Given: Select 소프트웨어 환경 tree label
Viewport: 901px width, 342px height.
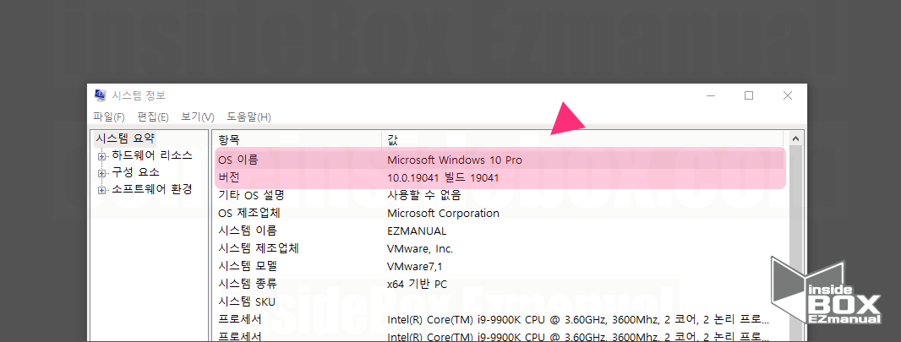Looking at the screenshot, I should coord(152,189).
